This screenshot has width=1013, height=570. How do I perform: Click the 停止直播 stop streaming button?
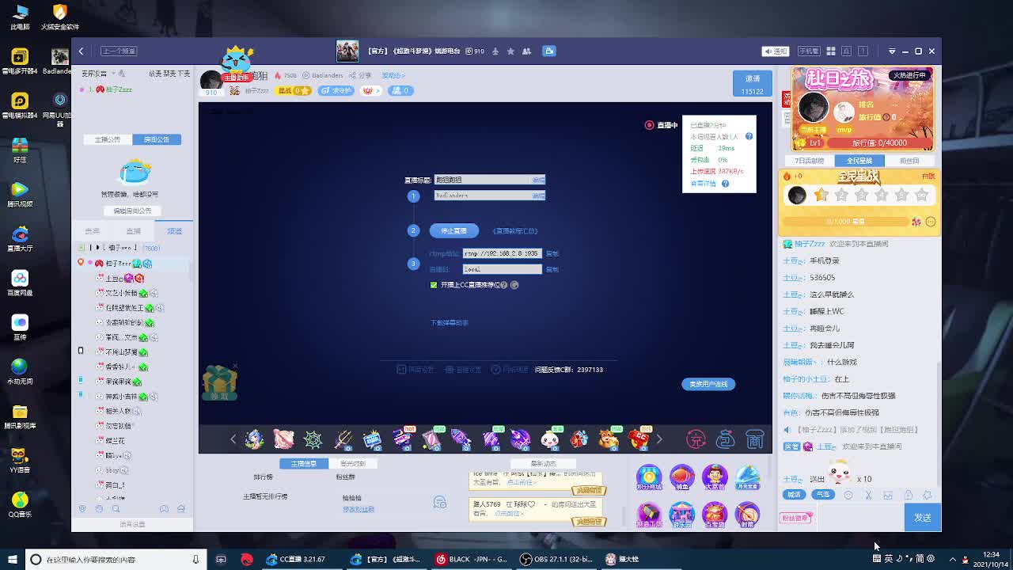[453, 230]
